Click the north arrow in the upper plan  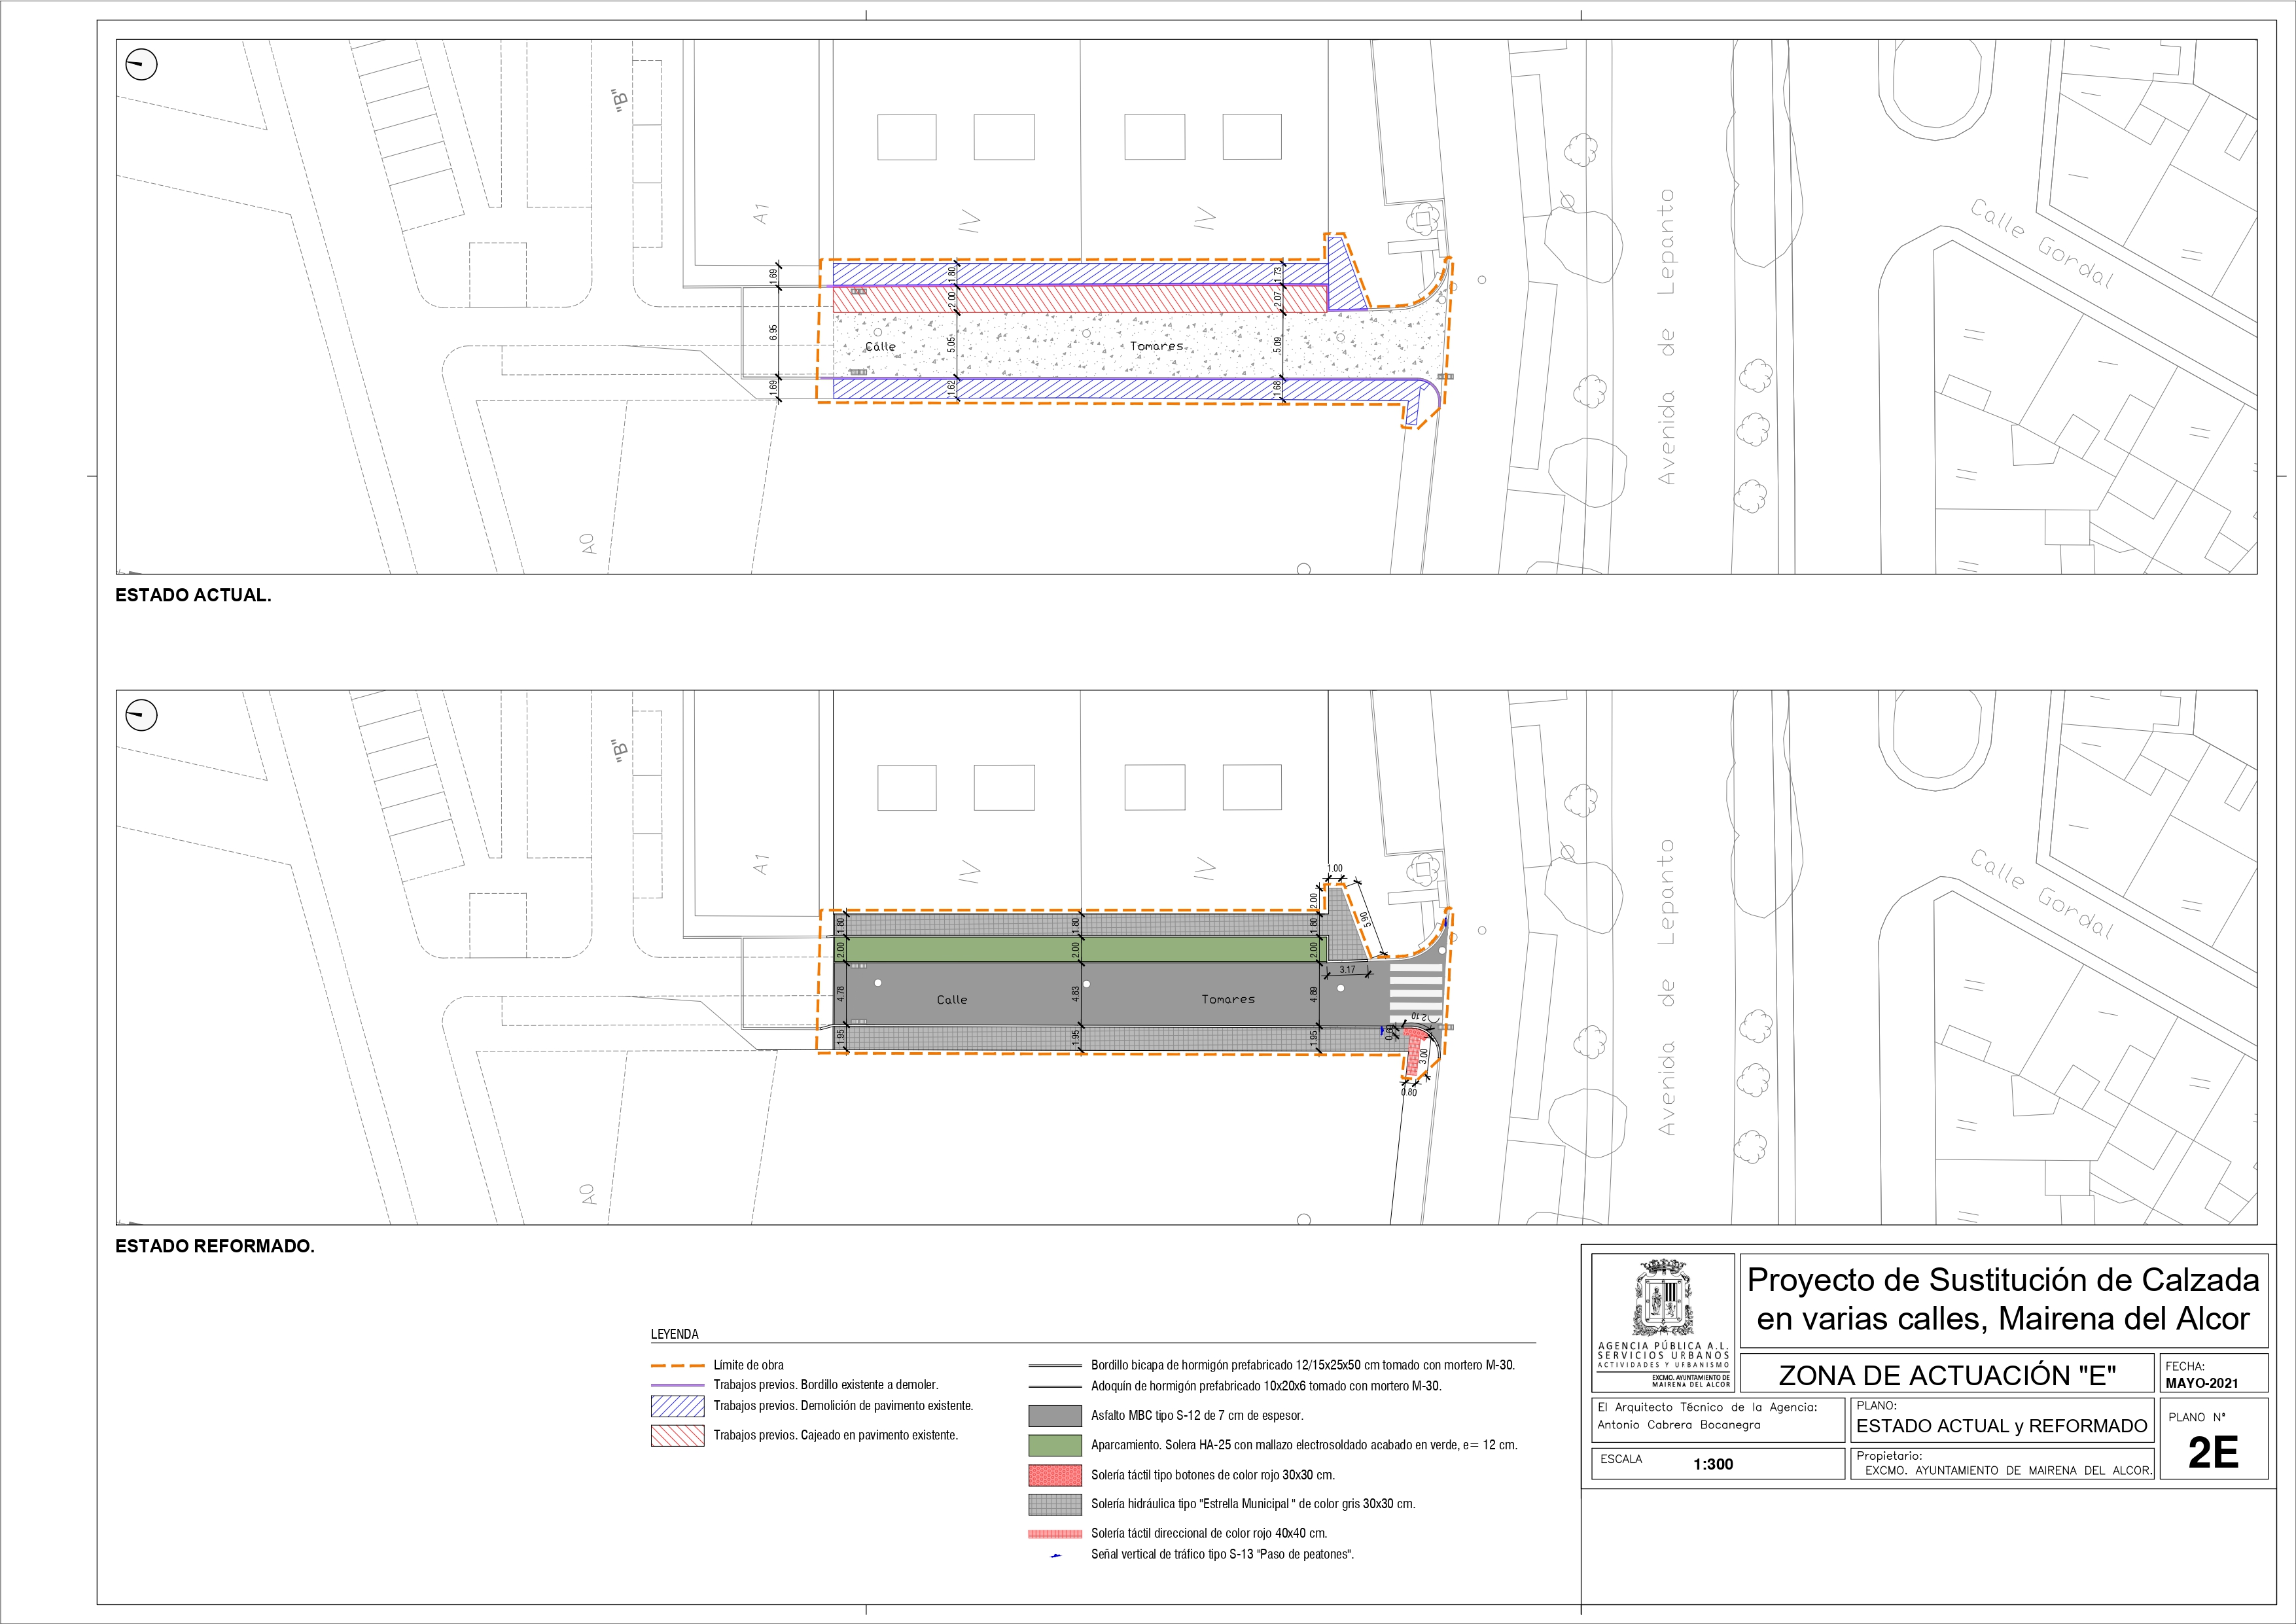pos(141,66)
